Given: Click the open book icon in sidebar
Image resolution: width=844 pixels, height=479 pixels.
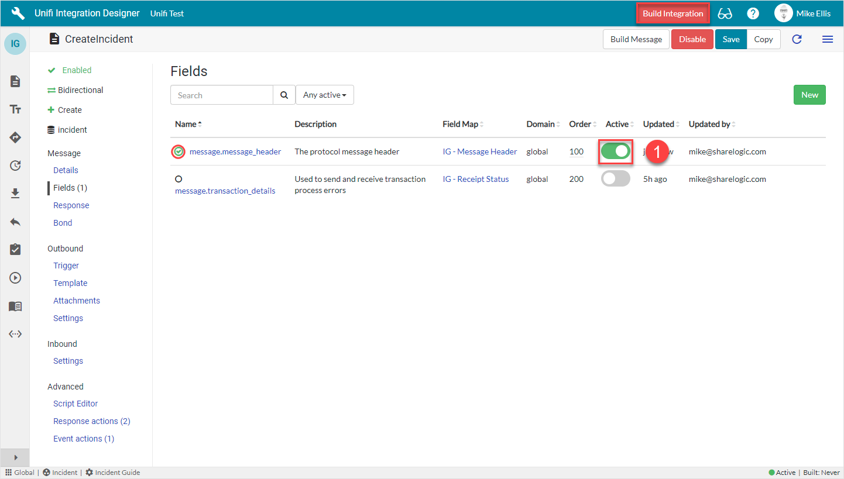Looking at the screenshot, I should (x=15, y=306).
